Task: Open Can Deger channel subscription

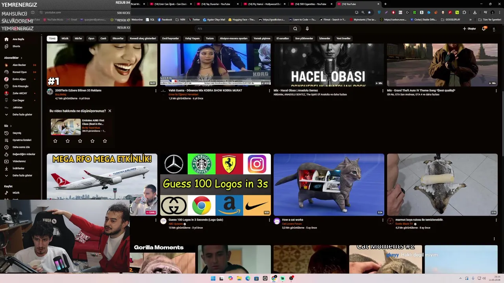Action: (x=18, y=100)
